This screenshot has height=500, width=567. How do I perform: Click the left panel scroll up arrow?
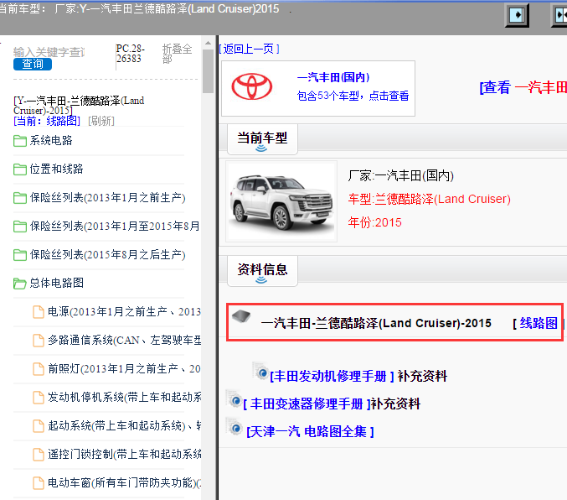coord(208,43)
